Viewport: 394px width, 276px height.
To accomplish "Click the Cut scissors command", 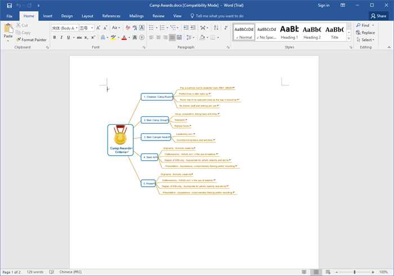I will click(22, 25).
